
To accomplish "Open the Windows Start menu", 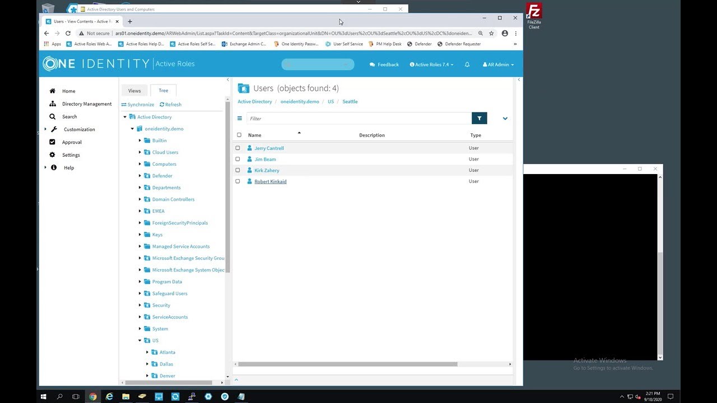I will point(43,396).
